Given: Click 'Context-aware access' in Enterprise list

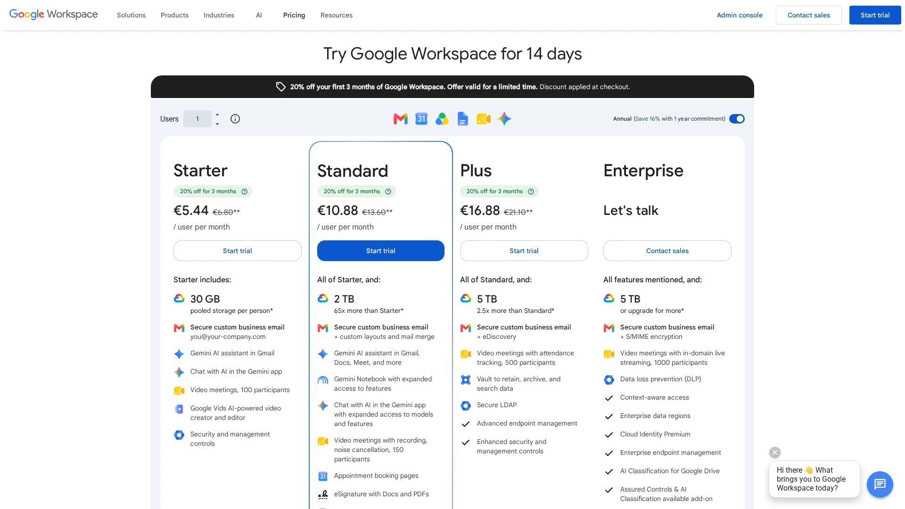Looking at the screenshot, I should pyautogui.click(x=655, y=397).
